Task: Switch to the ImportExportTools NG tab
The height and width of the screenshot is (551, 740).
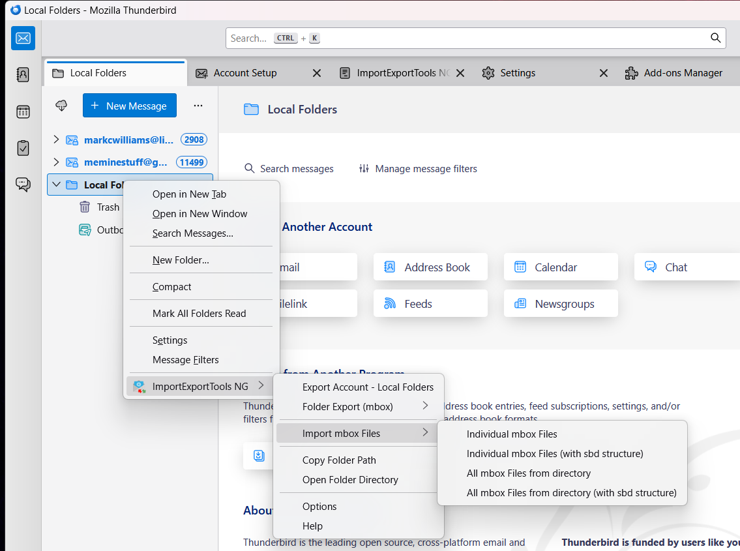Action: pyautogui.click(x=396, y=73)
